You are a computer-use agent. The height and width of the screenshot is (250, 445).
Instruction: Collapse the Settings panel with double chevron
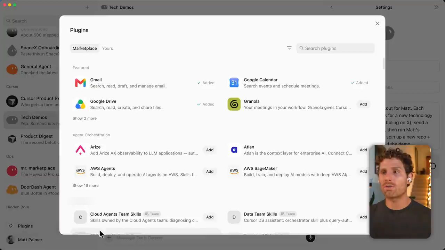pyautogui.click(x=436, y=7)
